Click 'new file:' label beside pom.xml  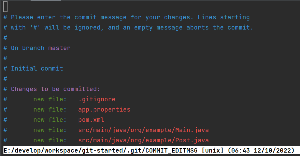tap(50, 120)
